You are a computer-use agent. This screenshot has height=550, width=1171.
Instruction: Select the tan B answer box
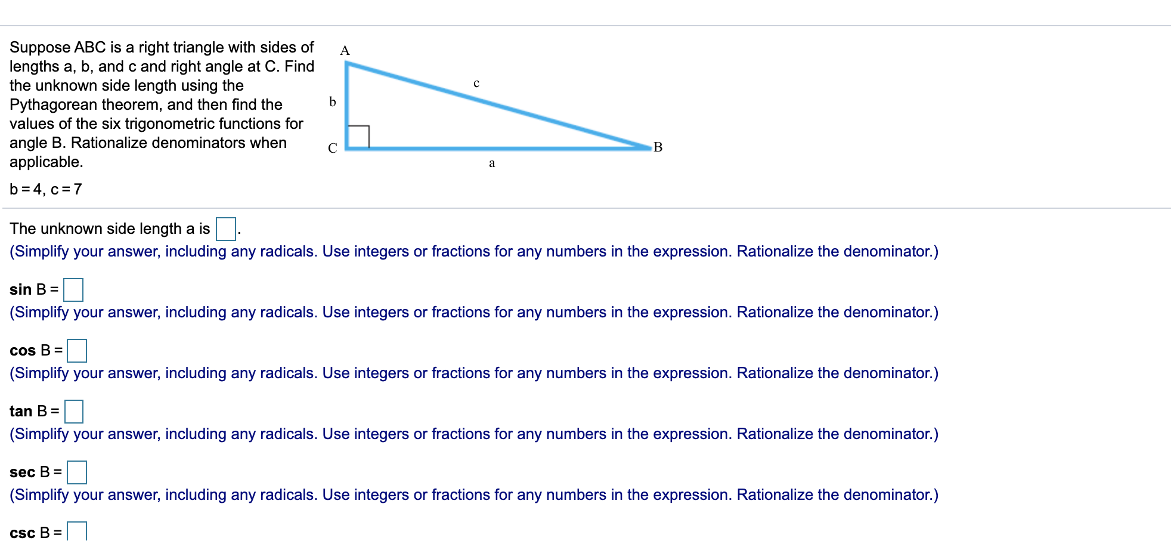click(x=75, y=412)
